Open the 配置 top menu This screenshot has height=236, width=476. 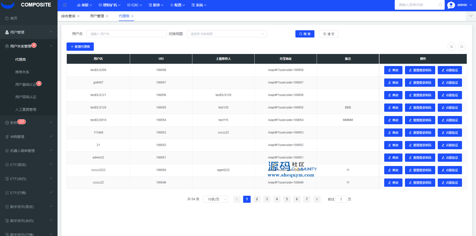click(x=178, y=5)
